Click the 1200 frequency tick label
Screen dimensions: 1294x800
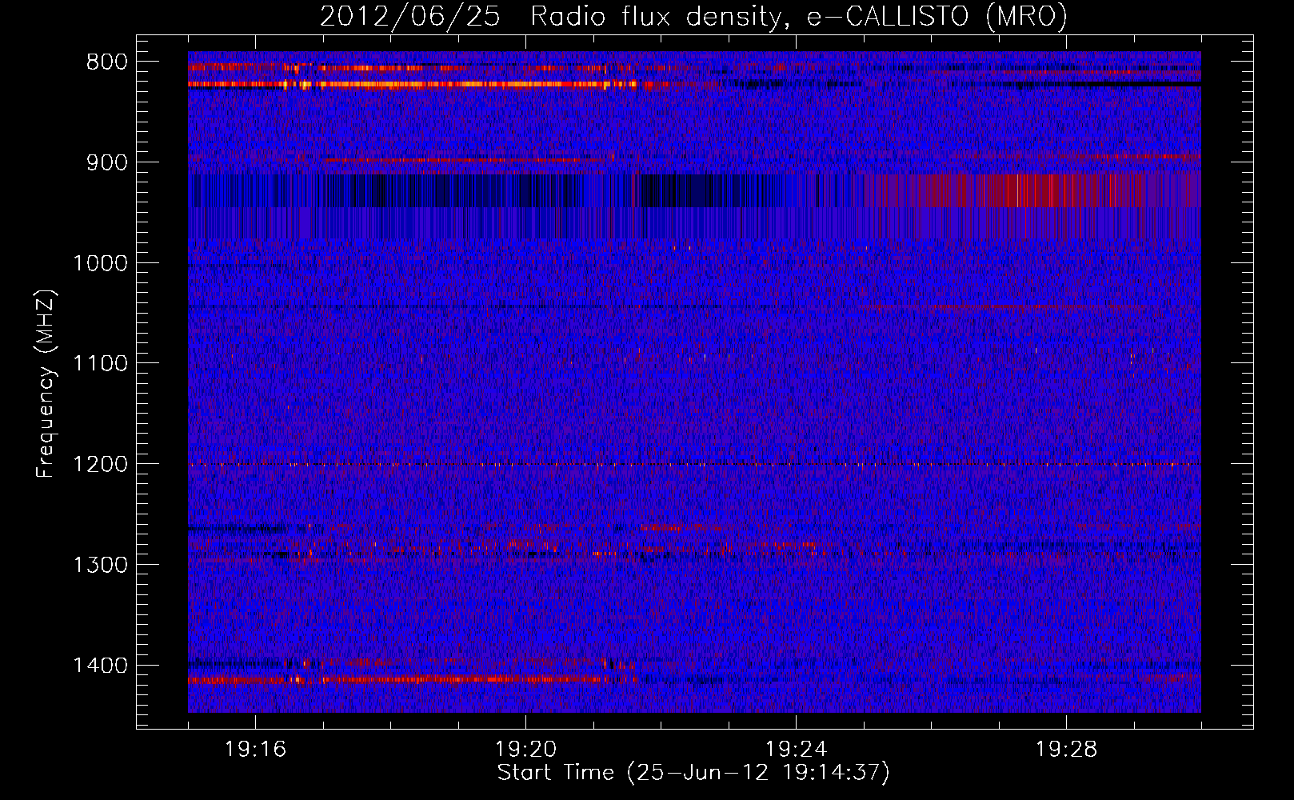coord(100,464)
